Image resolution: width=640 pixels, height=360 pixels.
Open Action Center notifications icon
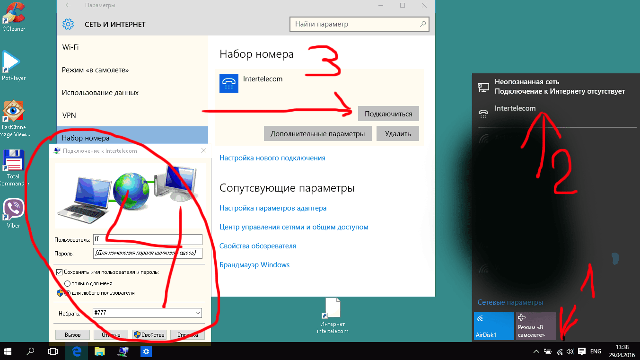tap(582, 351)
